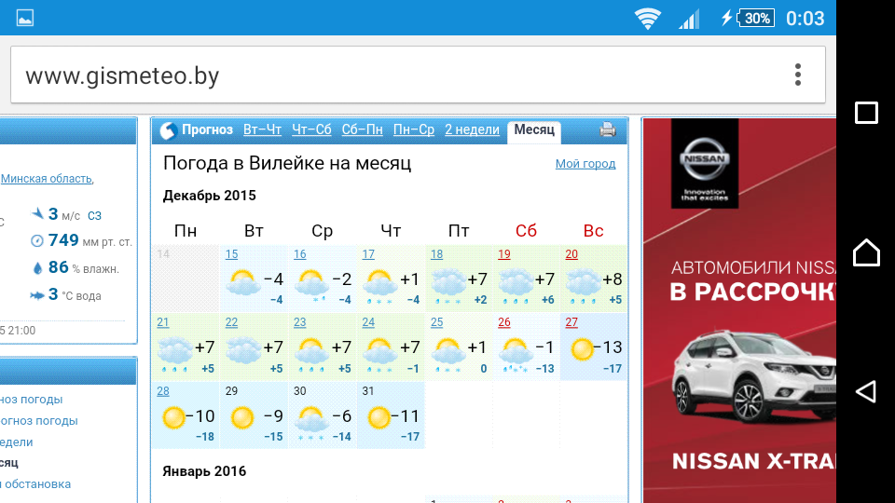
Task: Click the printer icon in forecast header
Action: pyautogui.click(x=608, y=130)
